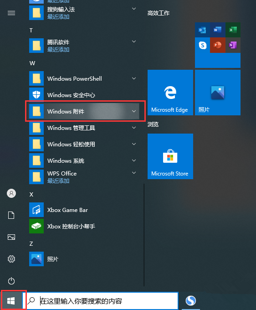Jump via the W letter header
The width and height of the screenshot is (256, 310).
32,63
